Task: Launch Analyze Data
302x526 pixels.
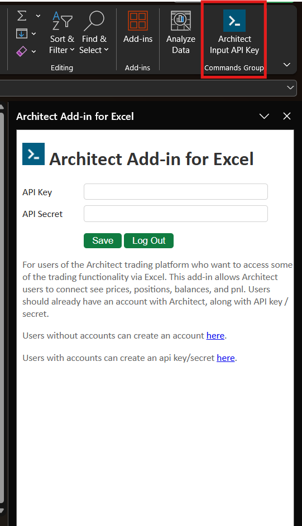Action: point(180,32)
